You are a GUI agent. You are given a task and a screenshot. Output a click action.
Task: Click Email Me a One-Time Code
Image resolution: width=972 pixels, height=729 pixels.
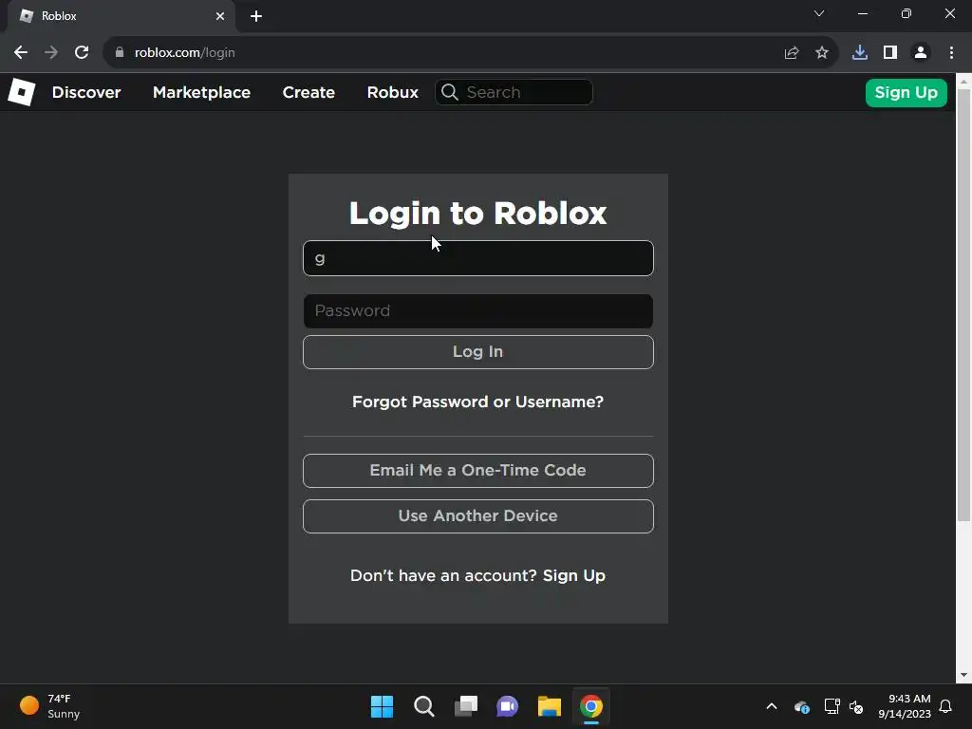[478, 470]
